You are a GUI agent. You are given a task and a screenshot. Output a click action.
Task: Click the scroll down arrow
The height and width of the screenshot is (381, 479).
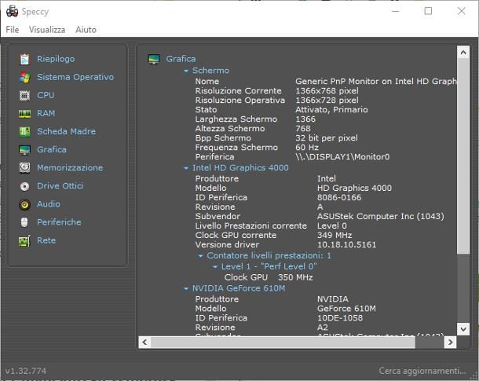(463, 329)
